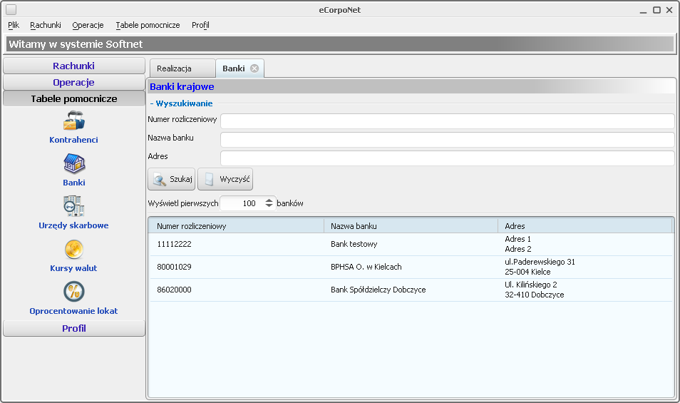The image size is (680, 403).
Task: Close the eCorpoNet window
Action: [669, 9]
